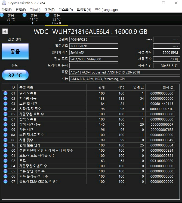
Task: Click status icon for row C7 울트라 DMA CRC
Action: tap(5, 181)
